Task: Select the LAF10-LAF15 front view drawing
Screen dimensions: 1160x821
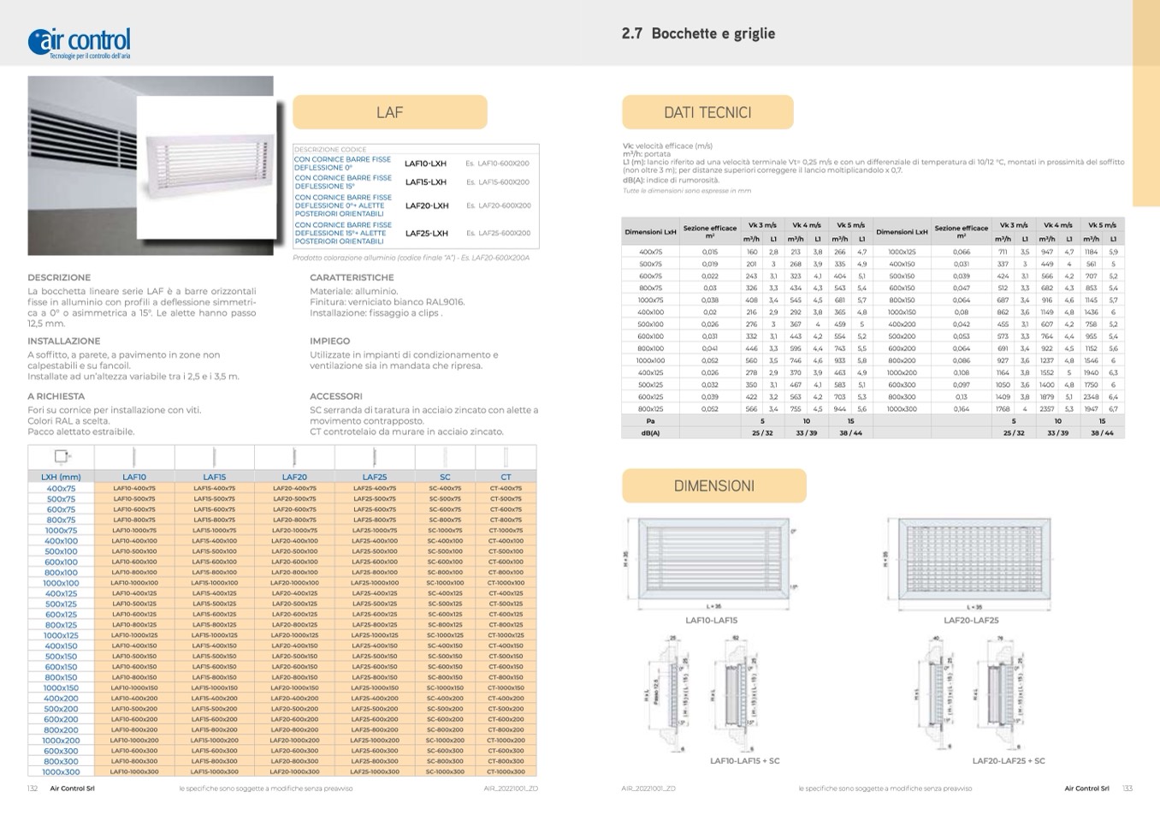Action: 710,558
